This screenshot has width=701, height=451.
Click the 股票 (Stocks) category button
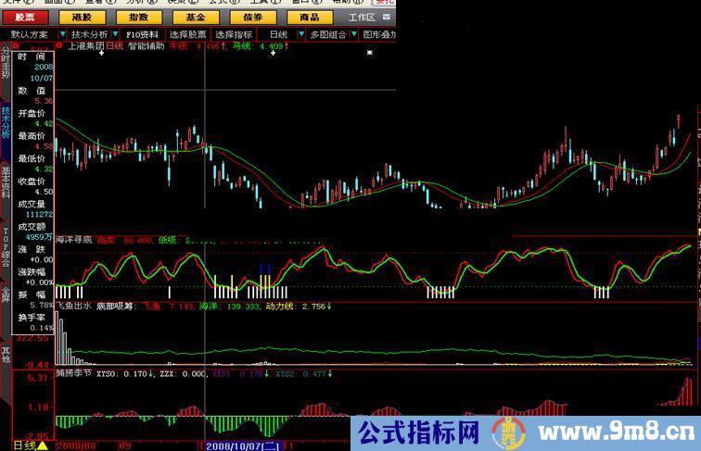click(24, 17)
